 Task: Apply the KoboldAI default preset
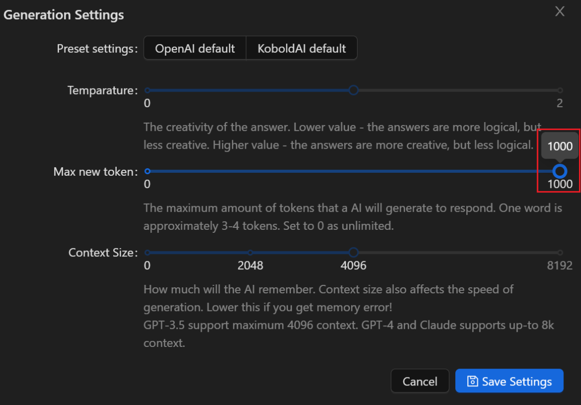(x=302, y=49)
